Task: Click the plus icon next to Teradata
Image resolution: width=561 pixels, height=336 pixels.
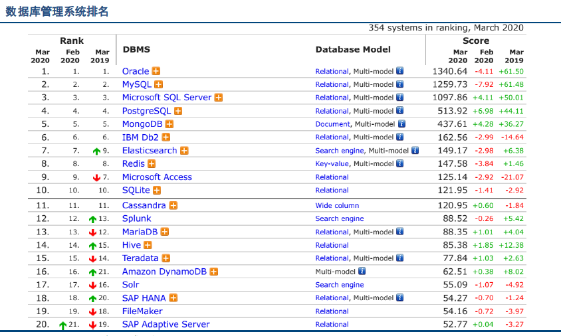Action: coord(166,258)
